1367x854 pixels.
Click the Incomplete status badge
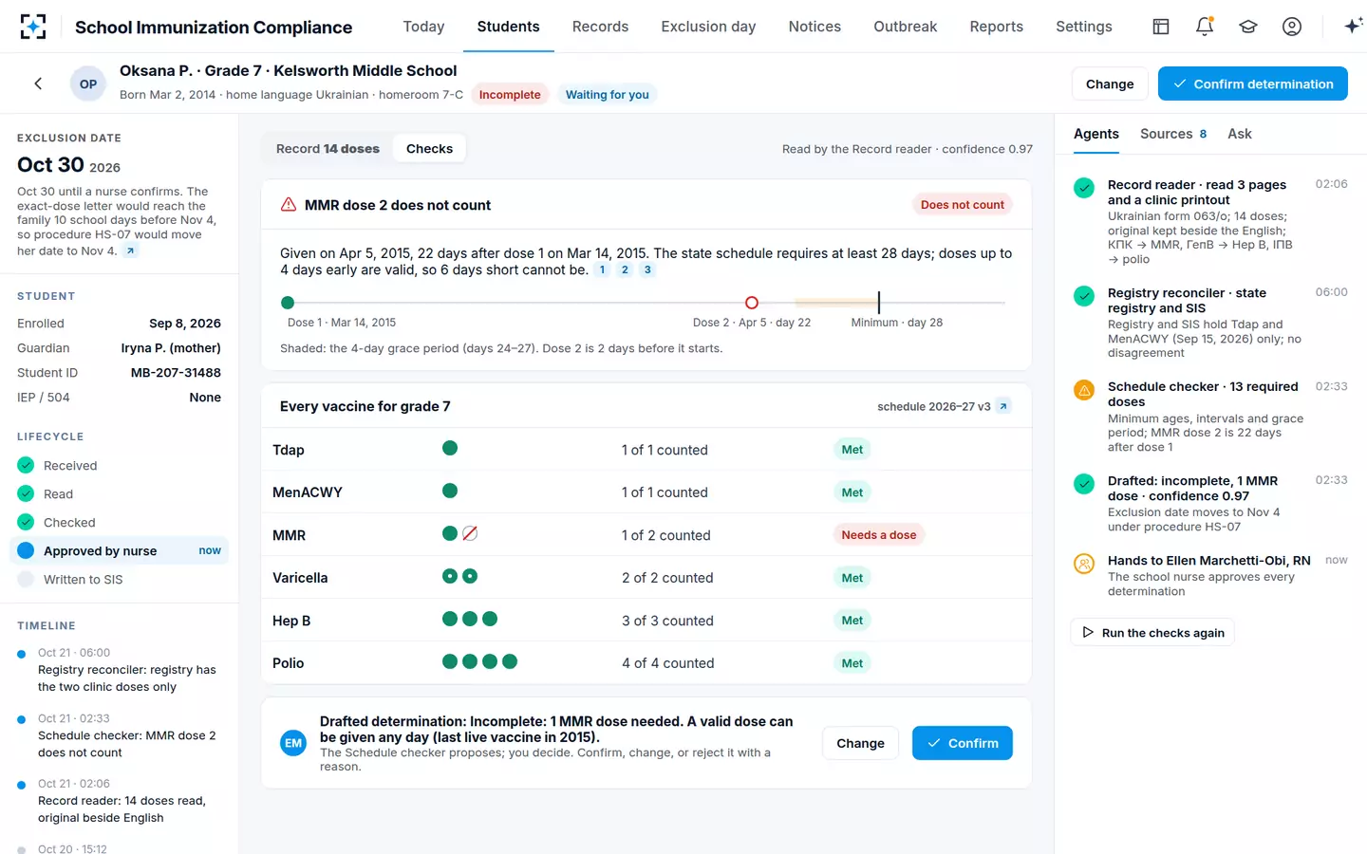tap(510, 95)
